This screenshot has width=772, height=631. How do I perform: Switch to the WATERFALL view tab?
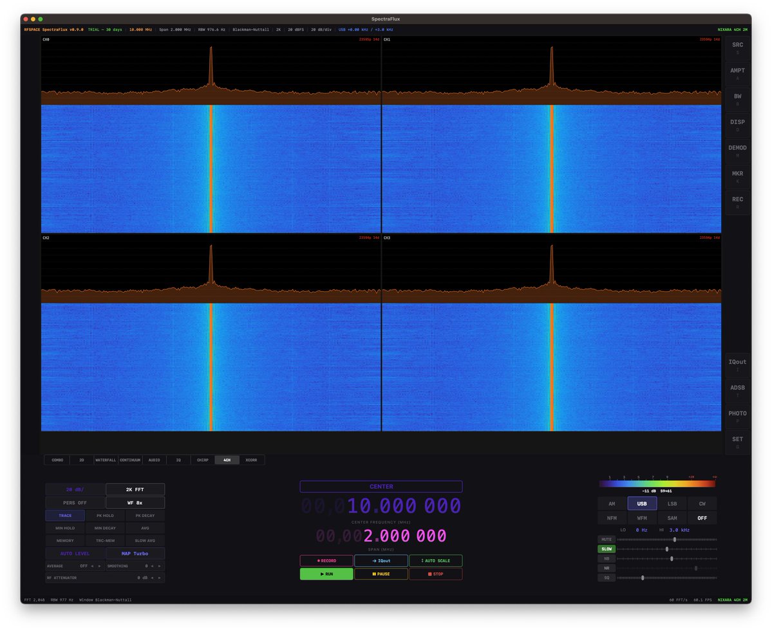click(x=106, y=460)
